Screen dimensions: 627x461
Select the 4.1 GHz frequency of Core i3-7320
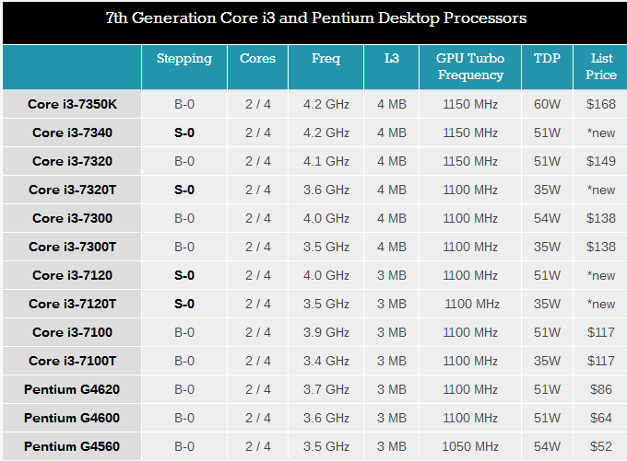coord(325,161)
